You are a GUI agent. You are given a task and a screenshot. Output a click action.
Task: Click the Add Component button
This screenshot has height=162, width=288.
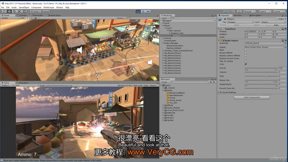pos(252,97)
